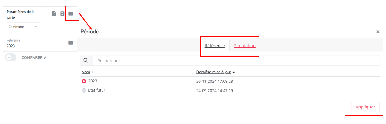
Task: Open the folder icon next to save icon
Action: point(71,13)
